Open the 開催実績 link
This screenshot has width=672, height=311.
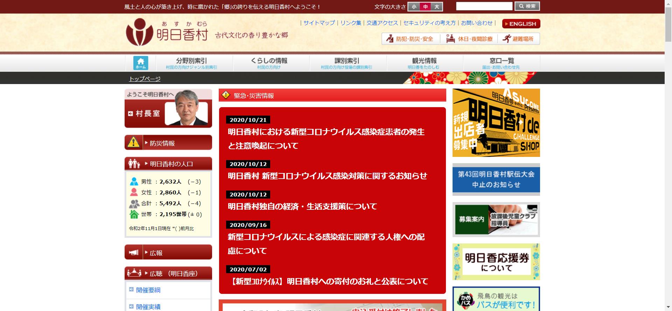[148, 307]
